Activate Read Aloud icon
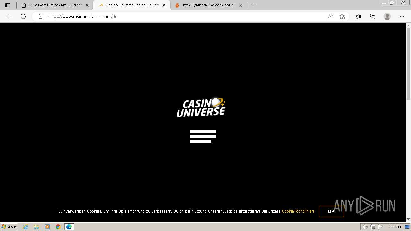The width and height of the screenshot is (411, 231). pyautogui.click(x=330, y=16)
